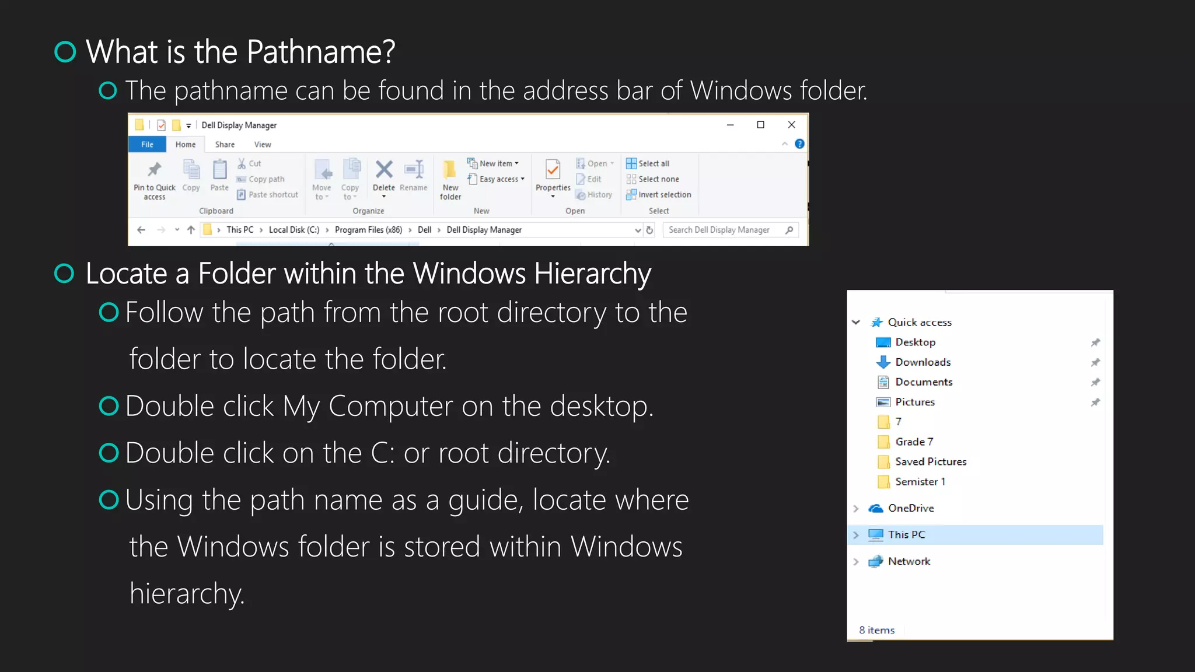This screenshot has width=1195, height=672.
Task: Open the File tab
Action: point(147,144)
